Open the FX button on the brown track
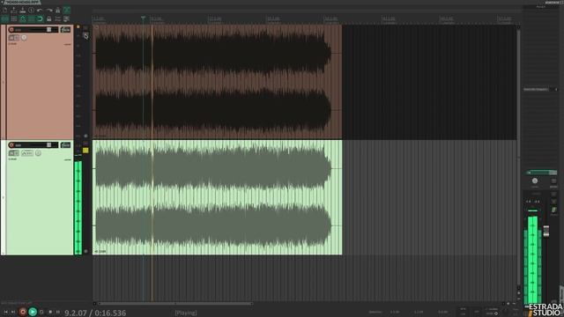This screenshot has width=564, height=317. click(65, 29)
